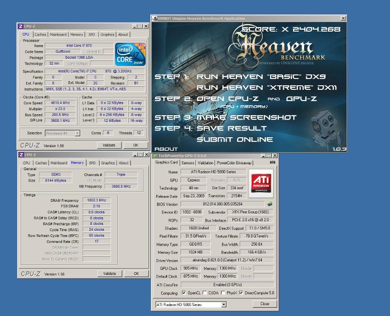Select Graphics Card tab in GPU-Z
The width and height of the screenshot is (390, 316).
[167, 162]
